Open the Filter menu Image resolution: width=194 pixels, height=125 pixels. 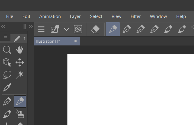pos(135,16)
